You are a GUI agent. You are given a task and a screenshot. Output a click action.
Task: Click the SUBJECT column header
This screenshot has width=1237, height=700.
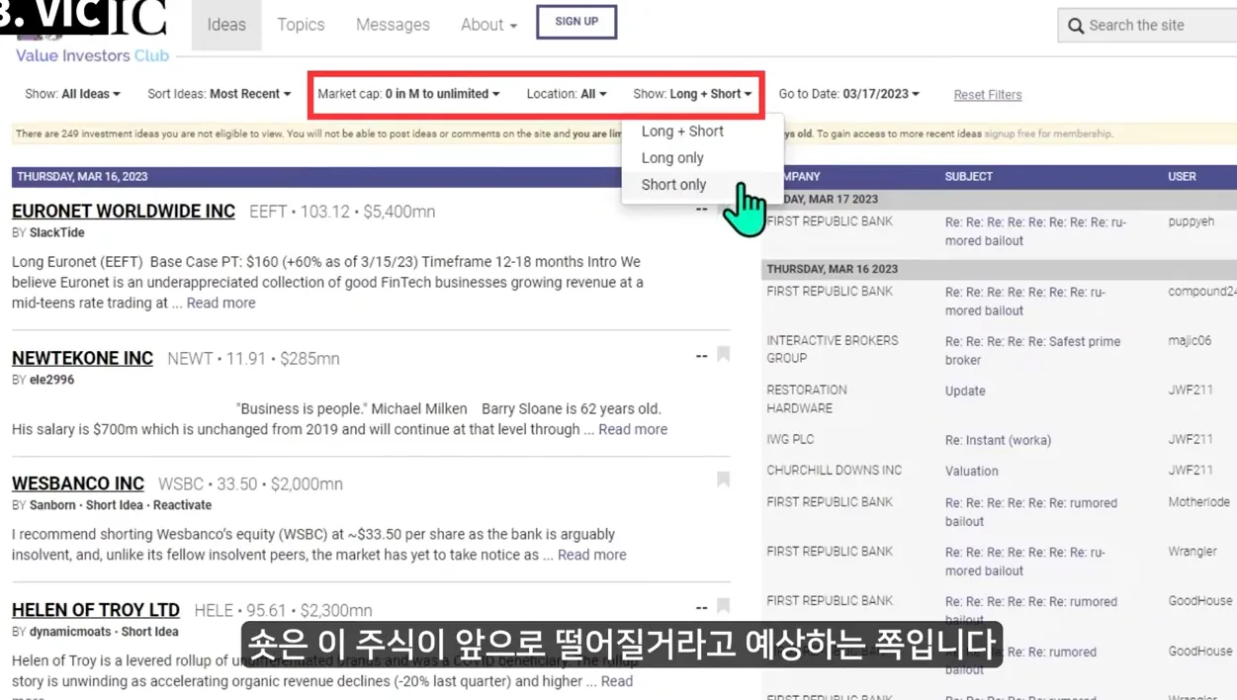968,176
